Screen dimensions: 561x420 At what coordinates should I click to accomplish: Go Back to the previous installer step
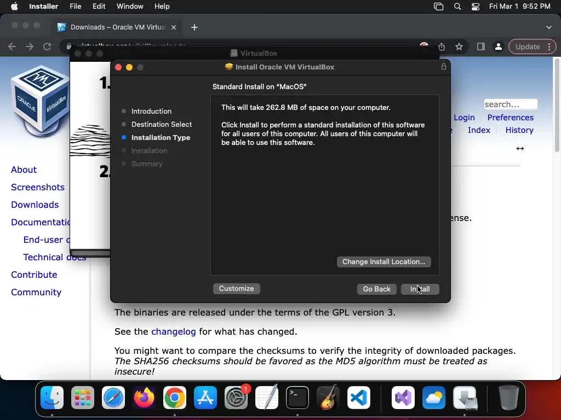pos(377,289)
